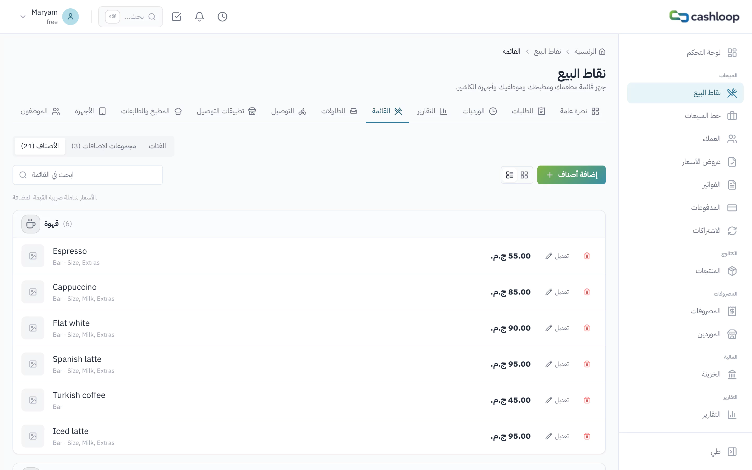Click the Espresso image placeholder thumbnail
Screen dimensions: 752x470
coord(33,256)
